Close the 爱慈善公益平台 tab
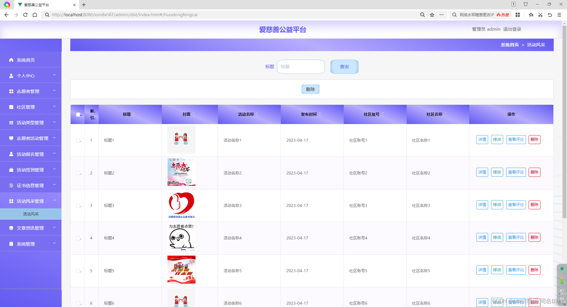This screenshot has width=567, height=307. pos(74,5)
